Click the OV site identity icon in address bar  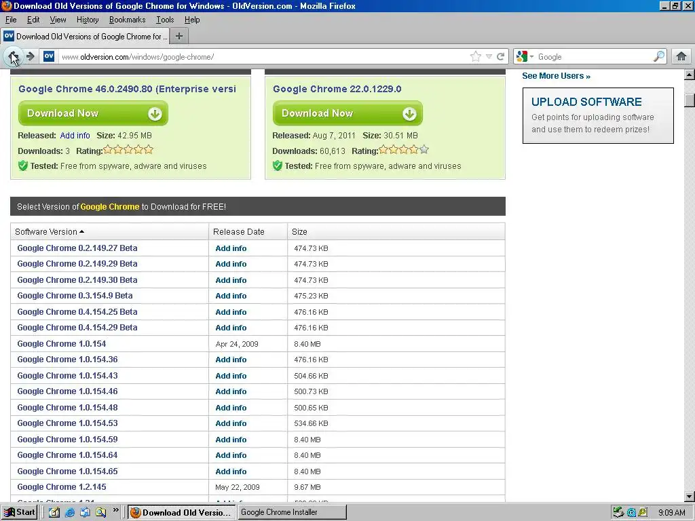pyautogui.click(x=49, y=56)
